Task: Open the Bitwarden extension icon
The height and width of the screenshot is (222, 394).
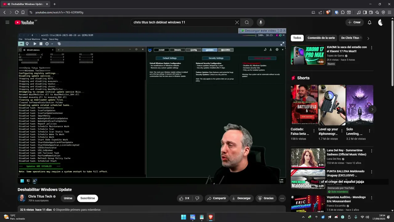Action: pos(337,12)
